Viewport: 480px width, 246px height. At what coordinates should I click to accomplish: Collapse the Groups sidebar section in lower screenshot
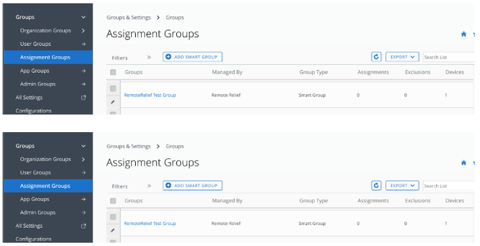(83, 146)
